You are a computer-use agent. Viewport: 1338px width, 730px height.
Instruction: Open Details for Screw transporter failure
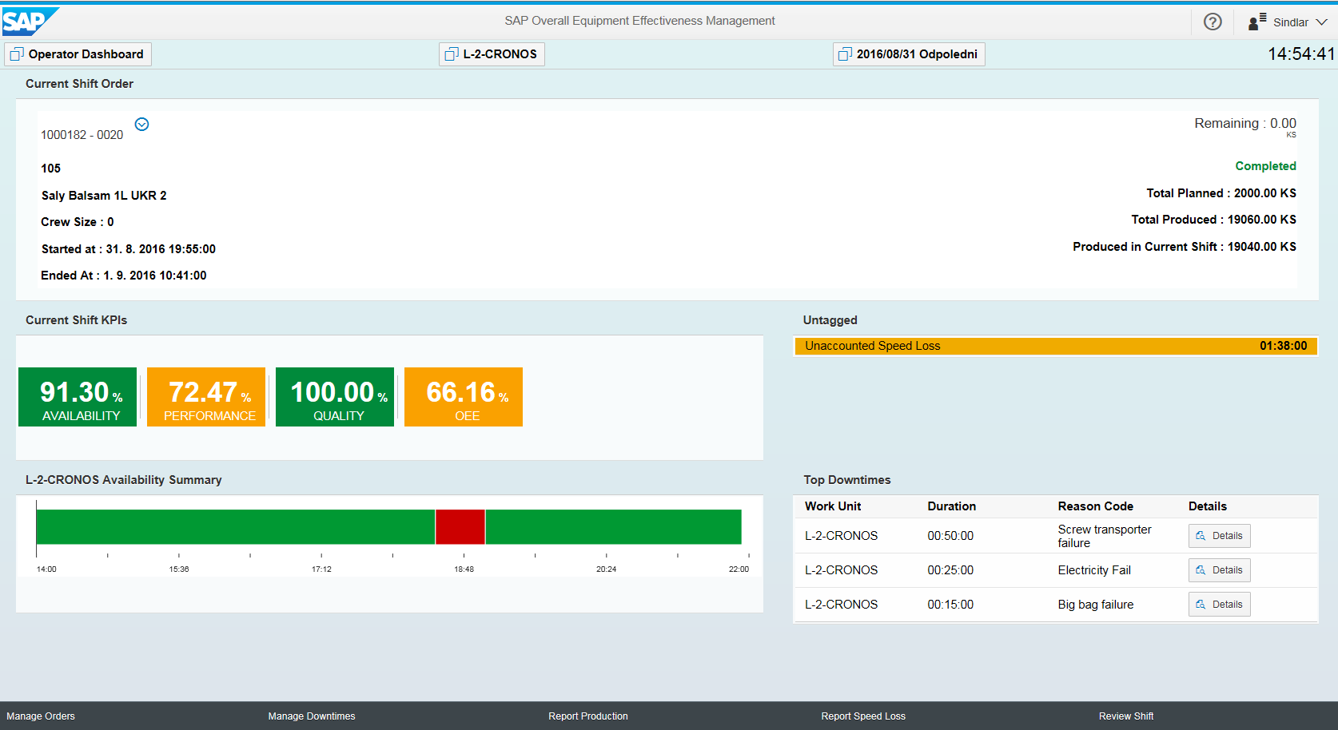1219,536
